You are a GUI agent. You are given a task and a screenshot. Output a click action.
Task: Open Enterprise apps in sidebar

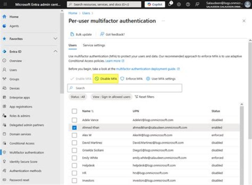coord(20,98)
